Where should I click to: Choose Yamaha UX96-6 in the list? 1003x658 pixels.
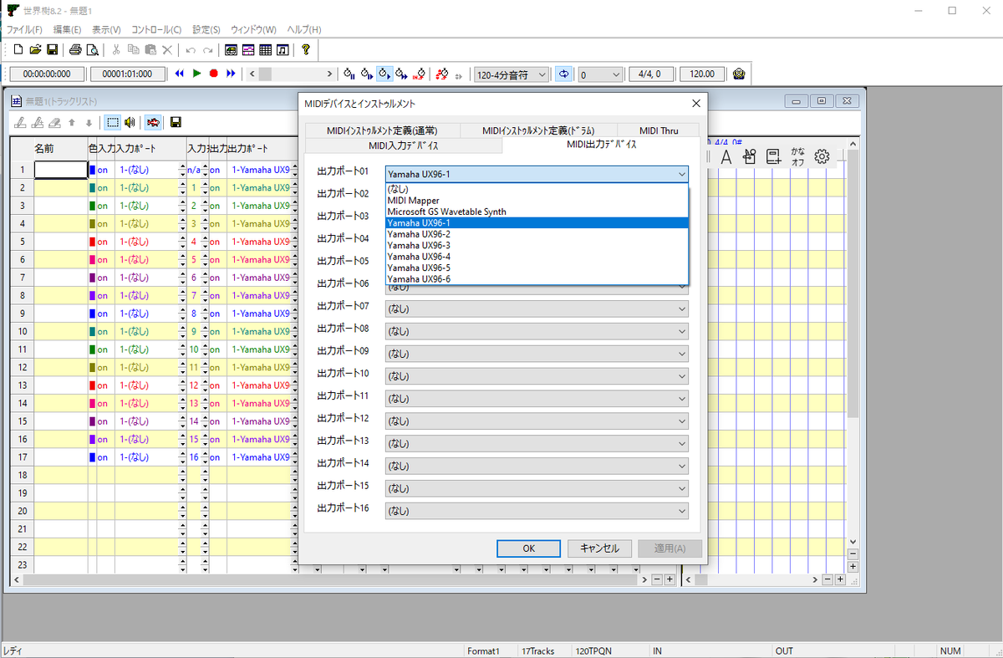pos(537,278)
